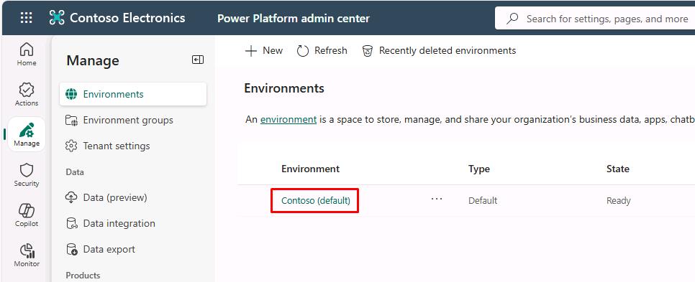Click the magnifying glass search icon
The image size is (695, 282).
pyautogui.click(x=512, y=19)
